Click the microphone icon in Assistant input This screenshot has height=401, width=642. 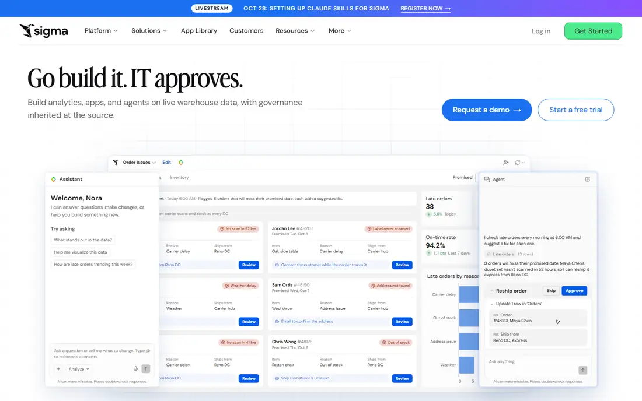[135, 369]
